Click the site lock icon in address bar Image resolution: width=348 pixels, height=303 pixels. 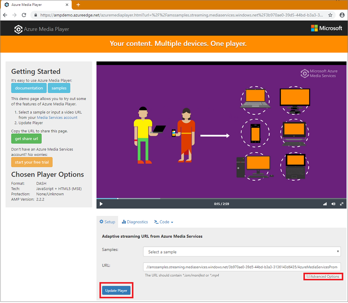pyautogui.click(x=35, y=15)
